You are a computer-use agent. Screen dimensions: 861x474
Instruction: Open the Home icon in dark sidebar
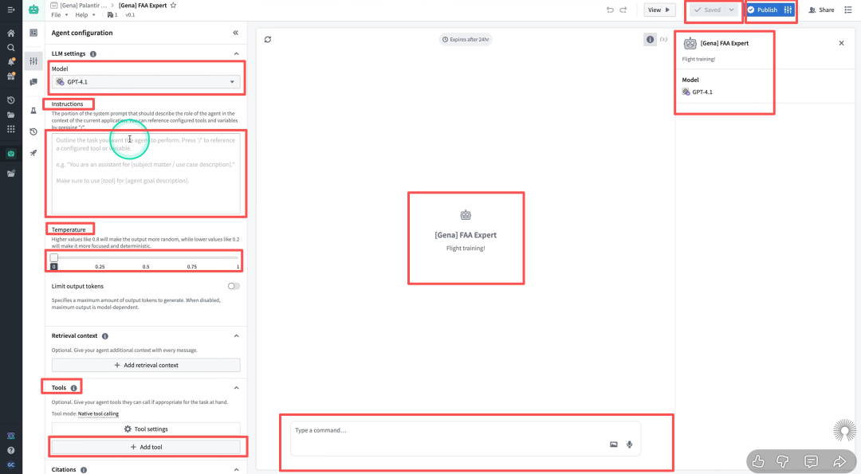tap(10, 33)
